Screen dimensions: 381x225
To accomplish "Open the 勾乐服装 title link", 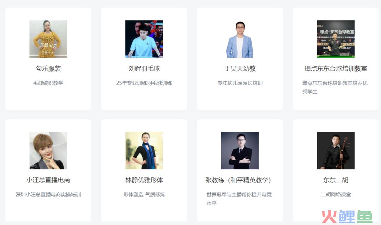I will [x=48, y=69].
